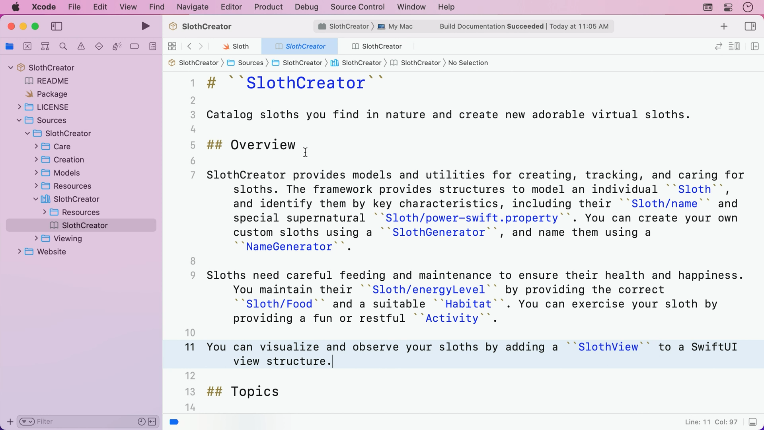Click the ``SlothGenerator`` symbol link
The height and width of the screenshot is (430, 764).
(x=439, y=233)
